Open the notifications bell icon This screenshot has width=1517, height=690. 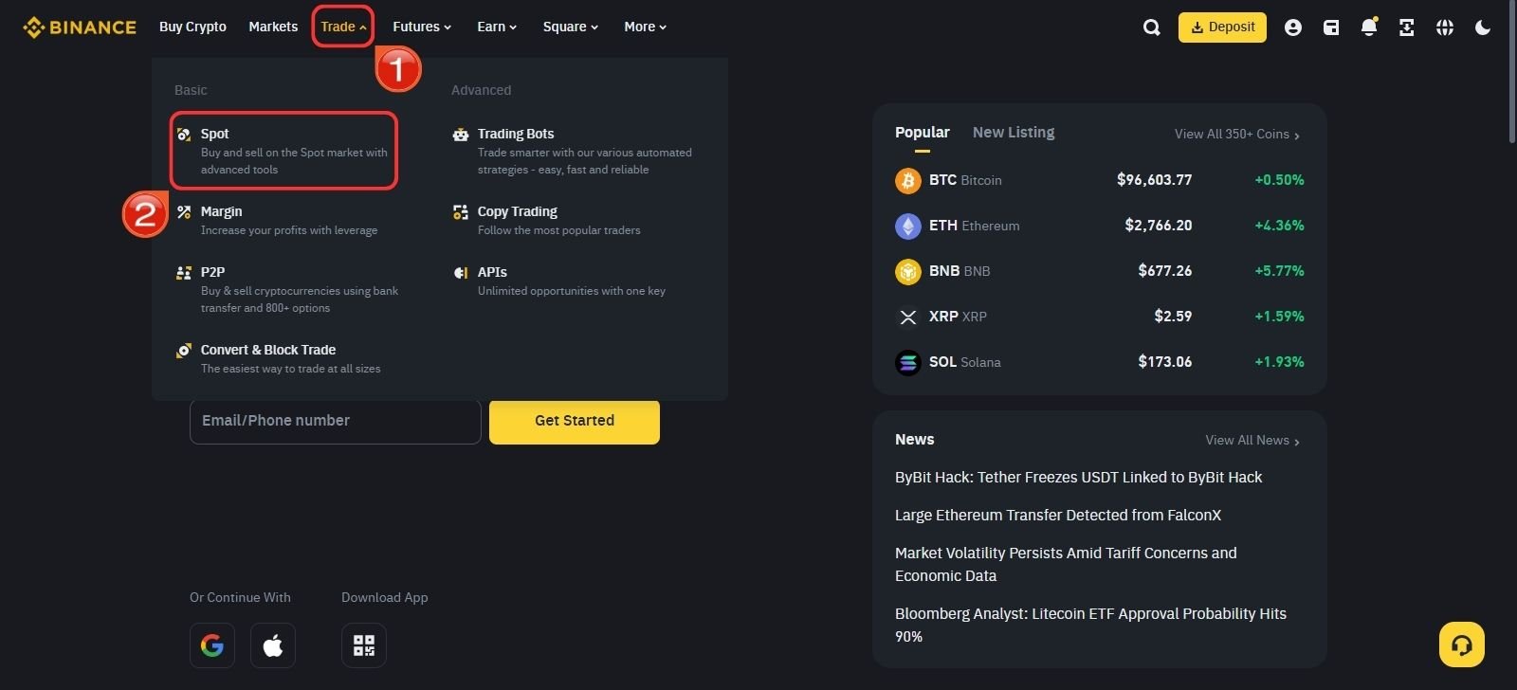(x=1369, y=27)
